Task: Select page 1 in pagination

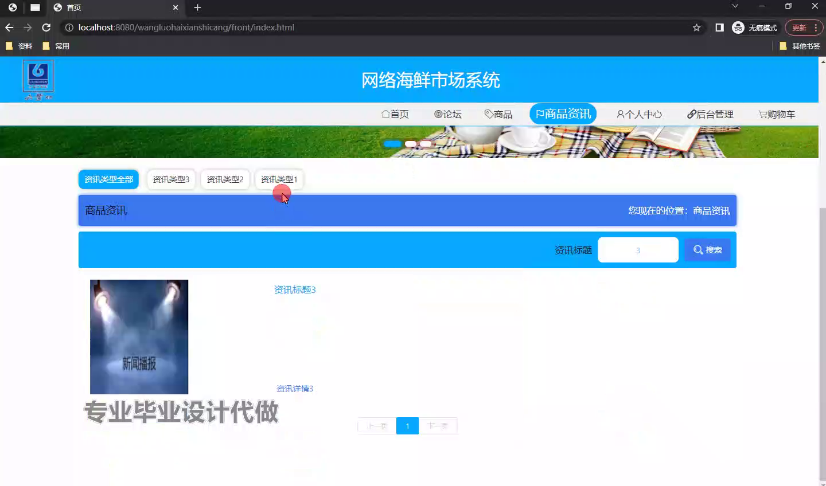Action: [x=407, y=426]
